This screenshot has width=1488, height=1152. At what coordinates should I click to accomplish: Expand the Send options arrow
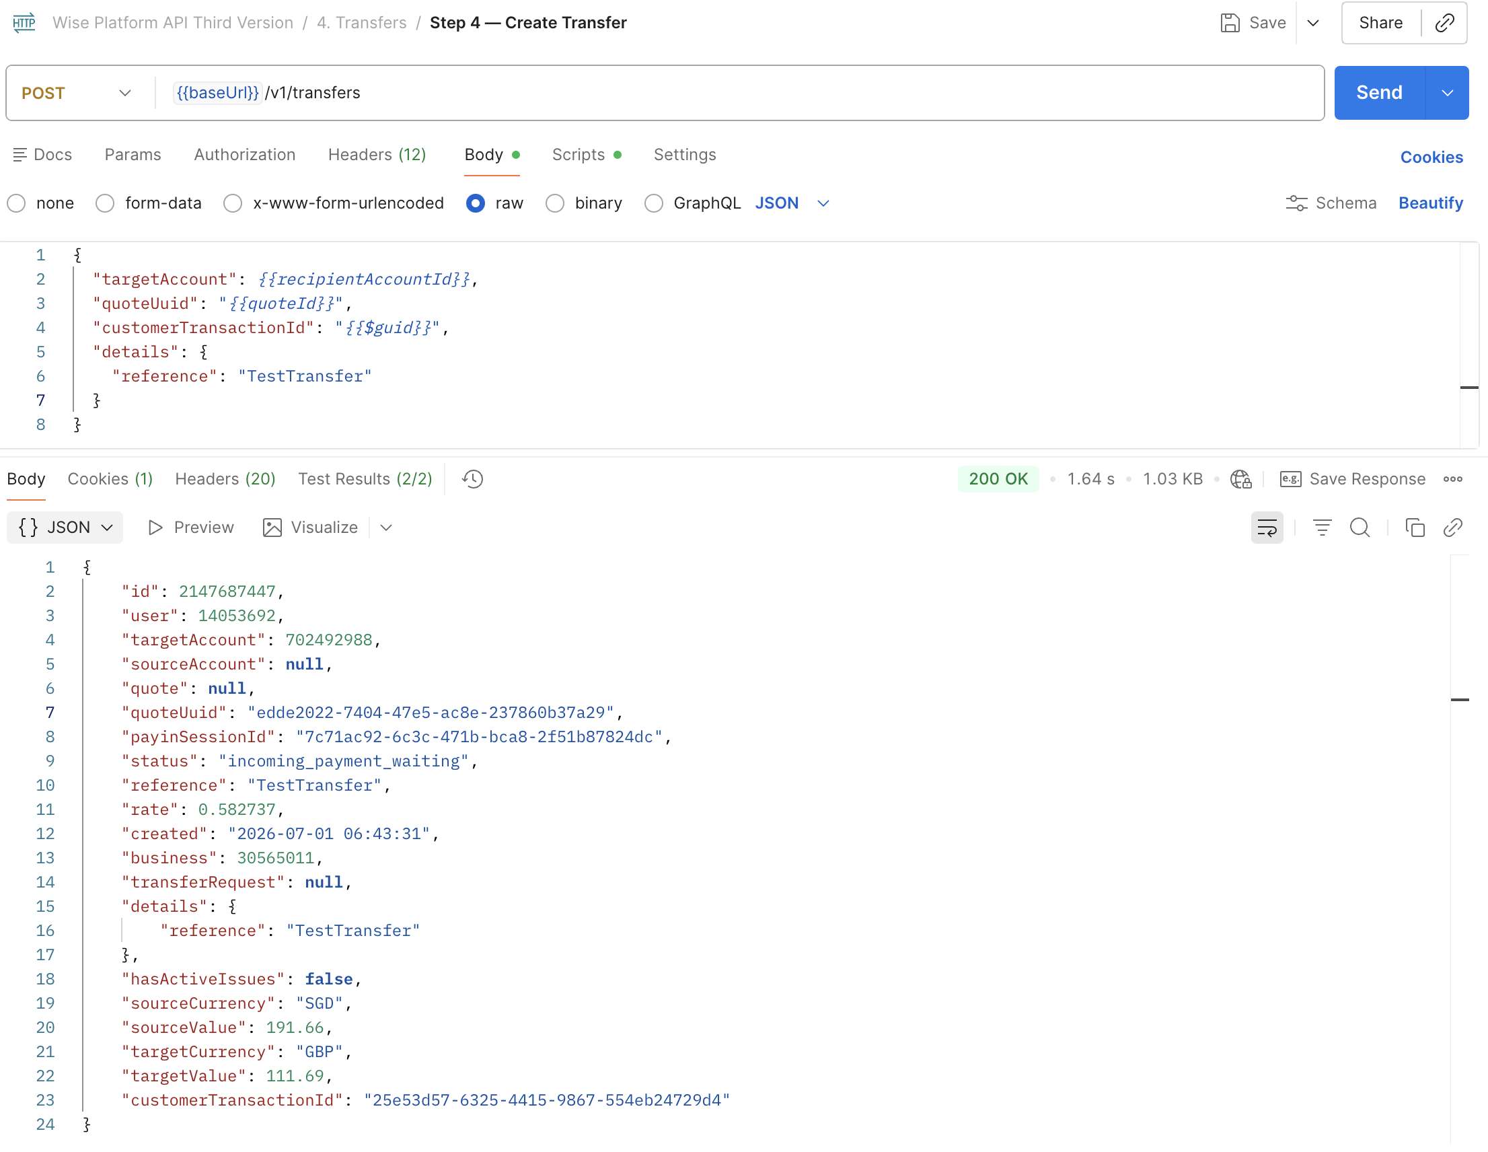click(1447, 93)
